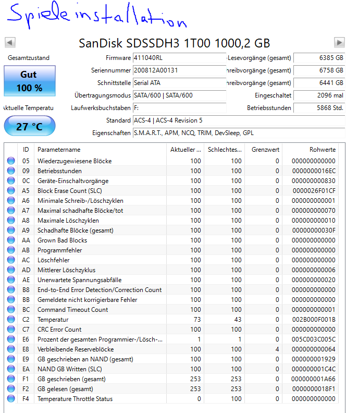Click the 6385 GB total reads field
This screenshot has height=413, width=346.
319,58
